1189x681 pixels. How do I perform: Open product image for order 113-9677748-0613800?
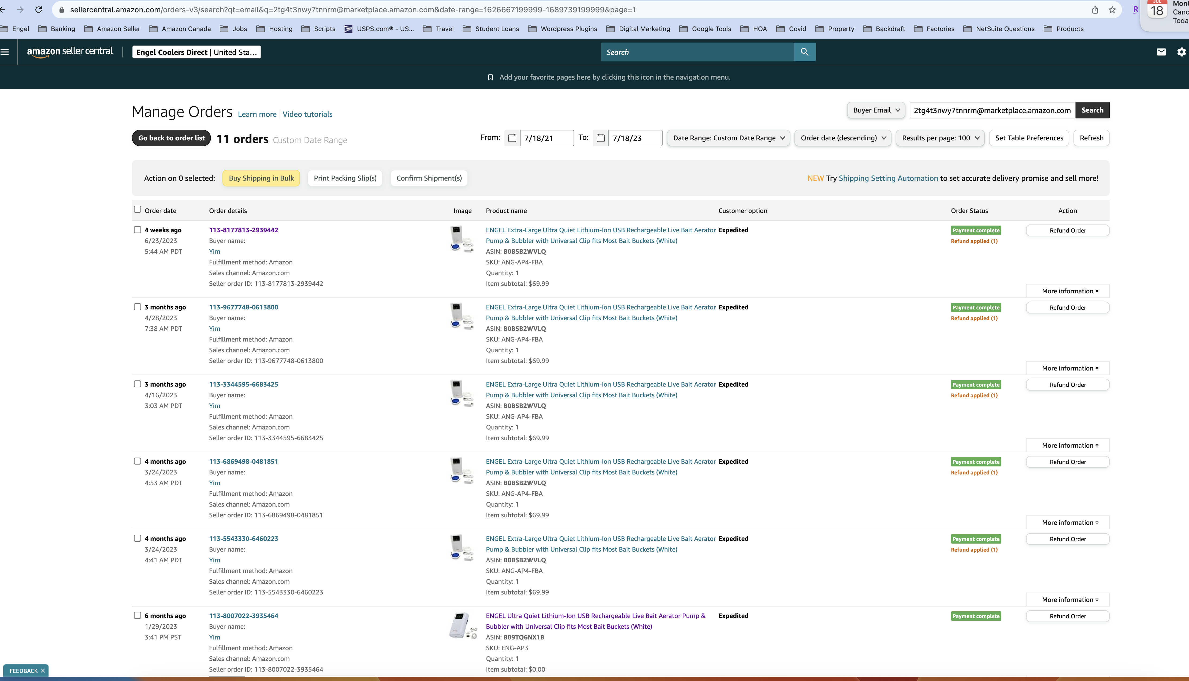click(462, 316)
